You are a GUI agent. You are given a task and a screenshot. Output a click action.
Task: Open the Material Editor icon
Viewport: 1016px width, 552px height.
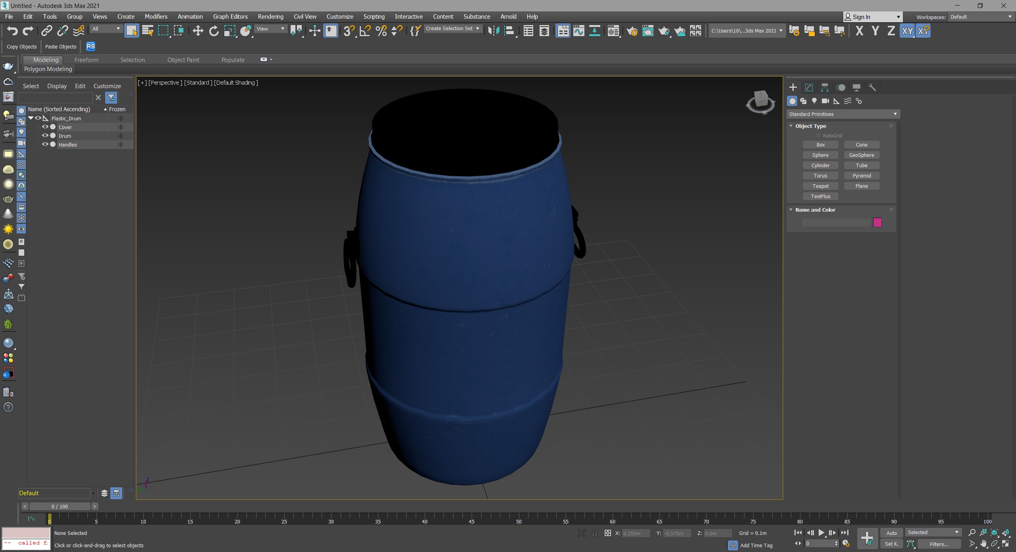(613, 31)
